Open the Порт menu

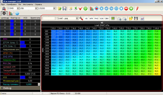tap(3, 4)
